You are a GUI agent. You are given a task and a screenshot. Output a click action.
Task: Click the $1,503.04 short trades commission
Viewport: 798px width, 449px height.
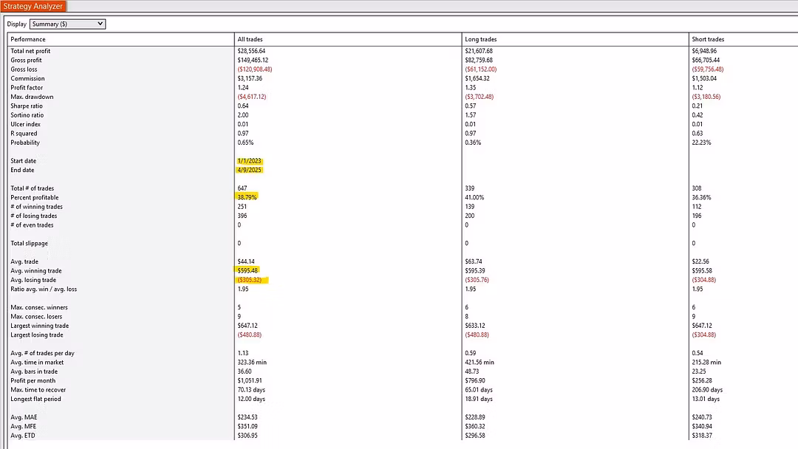[x=704, y=78]
